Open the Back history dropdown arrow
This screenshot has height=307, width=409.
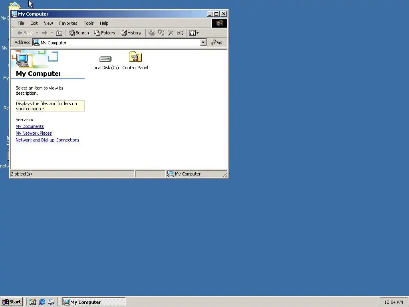37,33
